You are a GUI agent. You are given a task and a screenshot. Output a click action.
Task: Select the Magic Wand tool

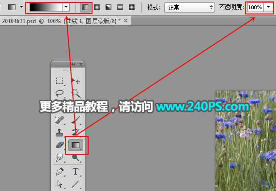click(x=76, y=94)
